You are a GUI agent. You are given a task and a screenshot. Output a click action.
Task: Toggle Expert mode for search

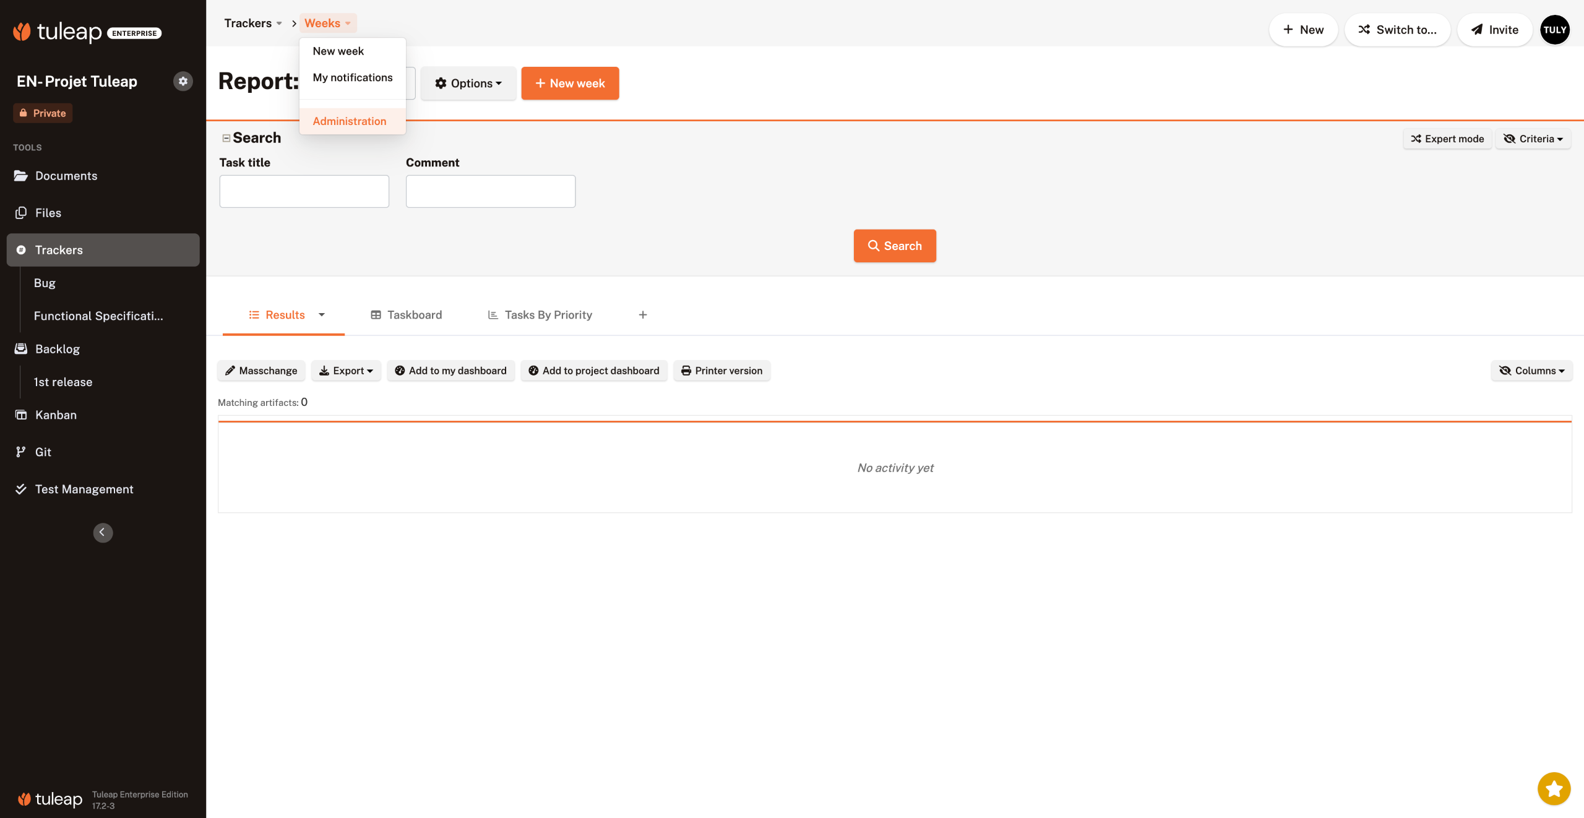coord(1447,139)
